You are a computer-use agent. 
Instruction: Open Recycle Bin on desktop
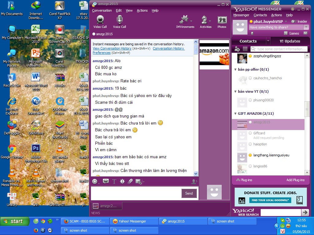pyautogui.click(x=12, y=80)
